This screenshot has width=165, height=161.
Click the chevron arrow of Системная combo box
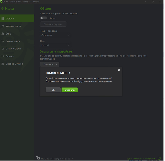(x=69, y=35)
